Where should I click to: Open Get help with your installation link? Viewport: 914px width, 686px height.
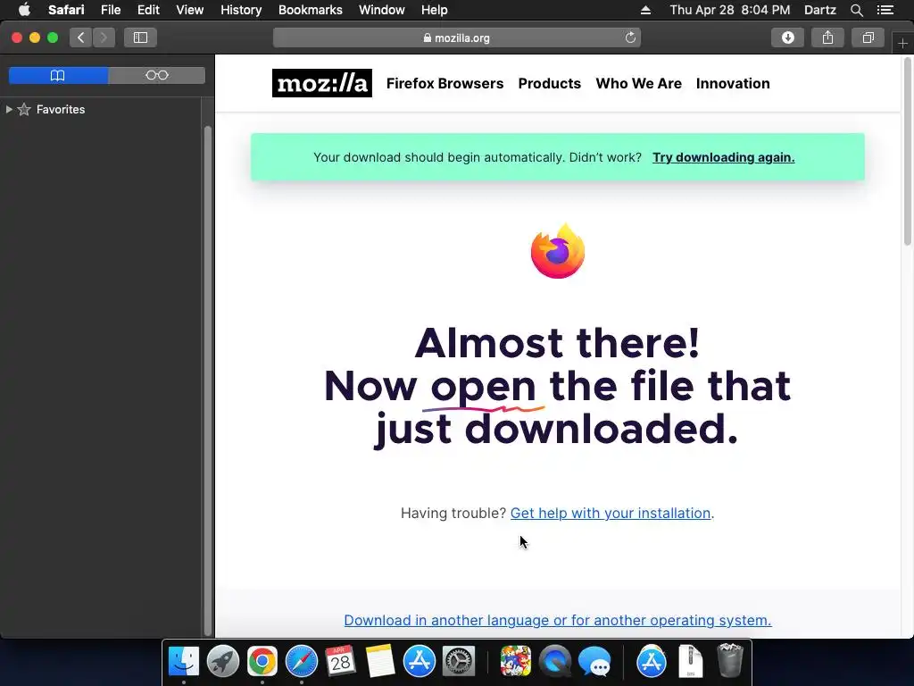coord(611,513)
